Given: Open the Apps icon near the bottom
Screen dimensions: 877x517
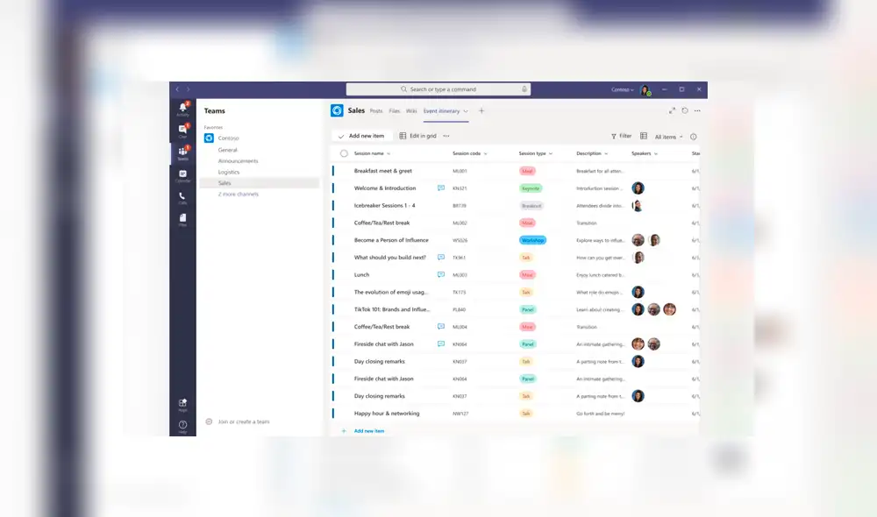Looking at the screenshot, I should tap(182, 402).
